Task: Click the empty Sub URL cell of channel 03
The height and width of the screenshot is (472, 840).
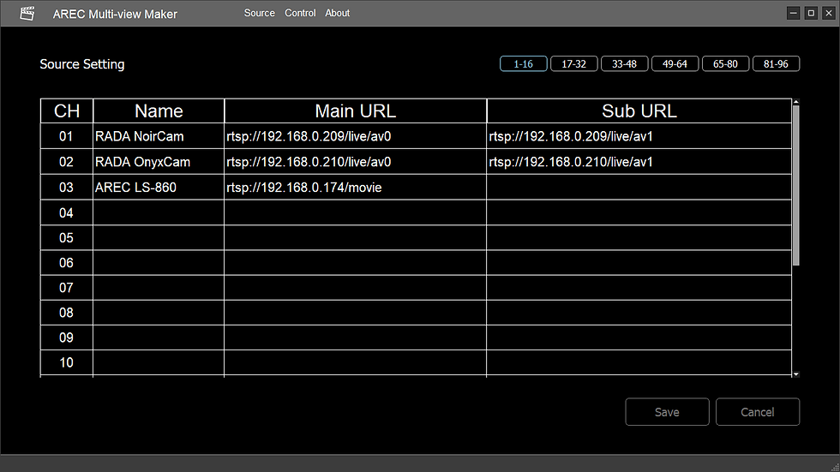Action: click(639, 188)
